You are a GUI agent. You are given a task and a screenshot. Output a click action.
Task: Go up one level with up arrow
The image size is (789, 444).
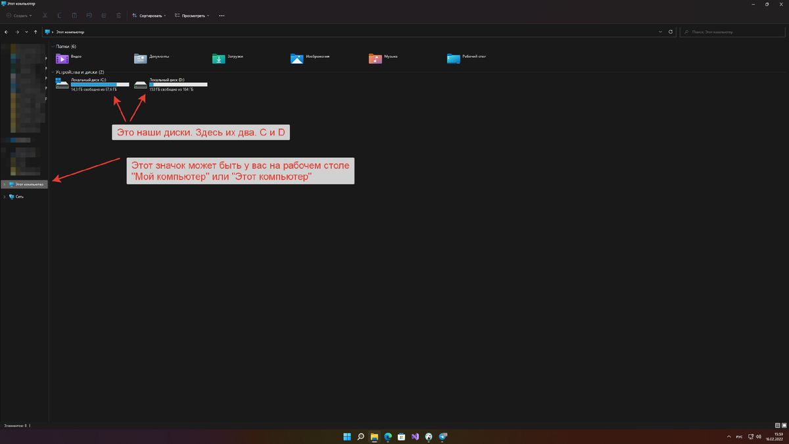(x=35, y=32)
